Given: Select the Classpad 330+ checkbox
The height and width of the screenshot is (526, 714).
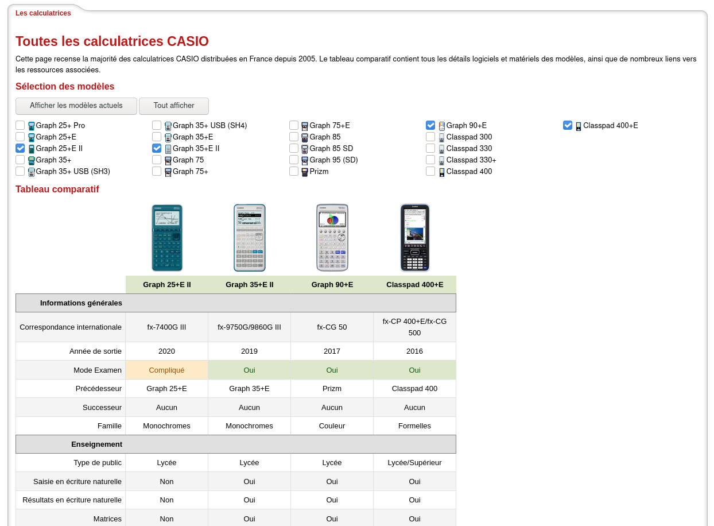Looking at the screenshot, I should [x=430, y=160].
